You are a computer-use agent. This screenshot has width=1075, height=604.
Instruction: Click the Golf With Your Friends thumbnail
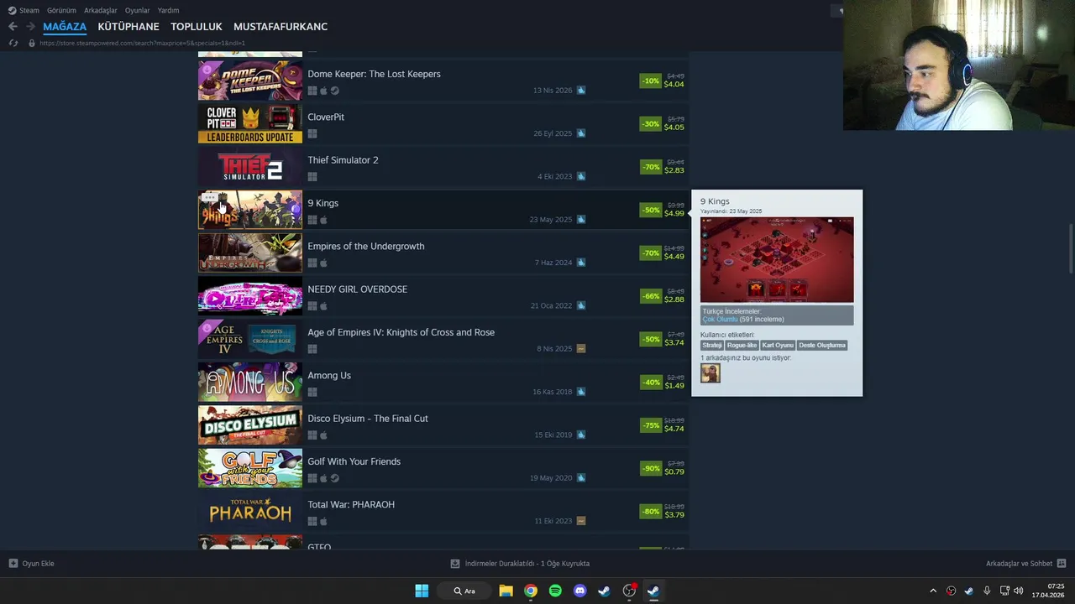(x=250, y=468)
